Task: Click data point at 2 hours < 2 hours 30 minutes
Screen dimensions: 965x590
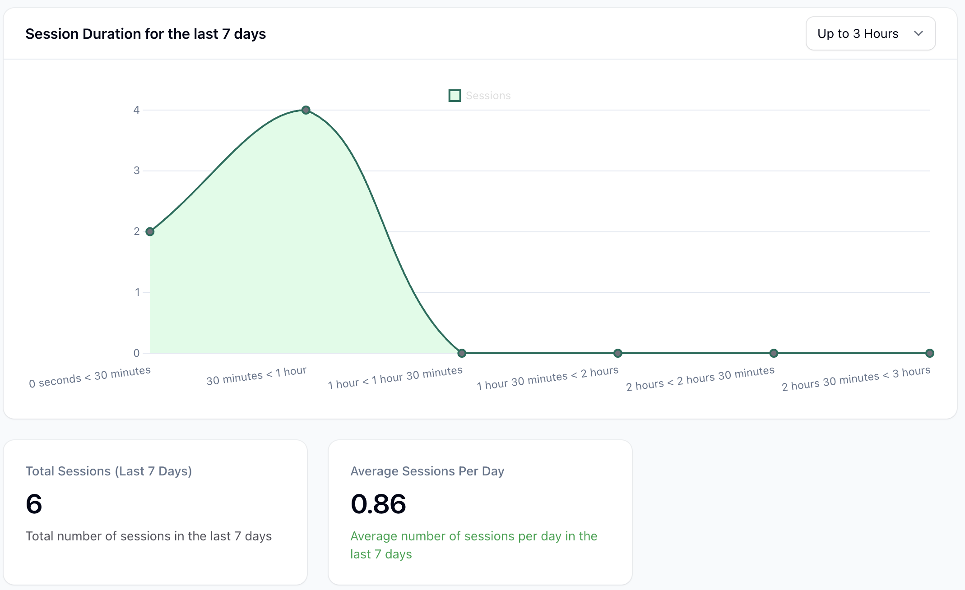Action: click(774, 353)
